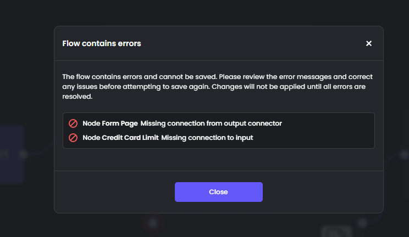Click the blurred dot at bottom right
The height and width of the screenshot is (237, 409).
[x=362, y=223]
